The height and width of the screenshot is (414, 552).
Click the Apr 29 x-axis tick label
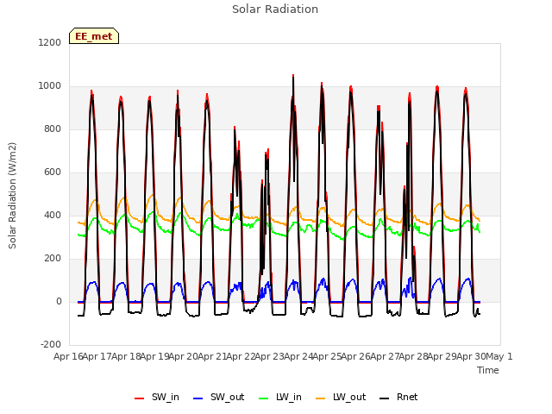click(x=442, y=356)
